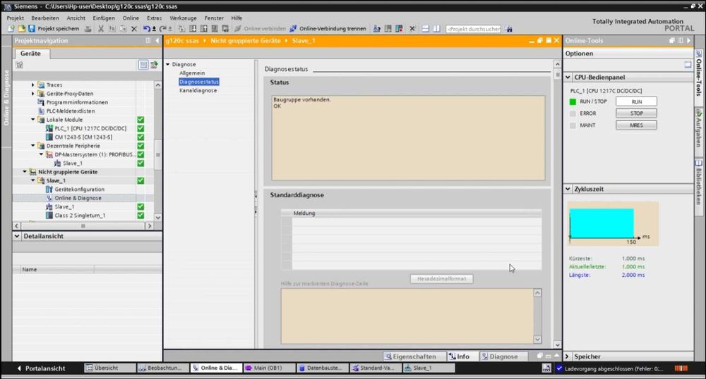Select Kanaldiagnose in the Diagnose tree
Image resolution: width=706 pixels, height=379 pixels.
(198, 90)
